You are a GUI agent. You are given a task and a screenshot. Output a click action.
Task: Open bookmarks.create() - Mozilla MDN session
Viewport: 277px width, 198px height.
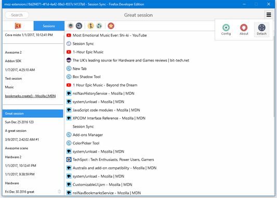tap(30, 96)
